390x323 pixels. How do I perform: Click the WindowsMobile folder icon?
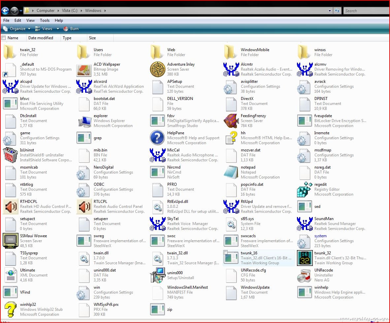[230, 52]
